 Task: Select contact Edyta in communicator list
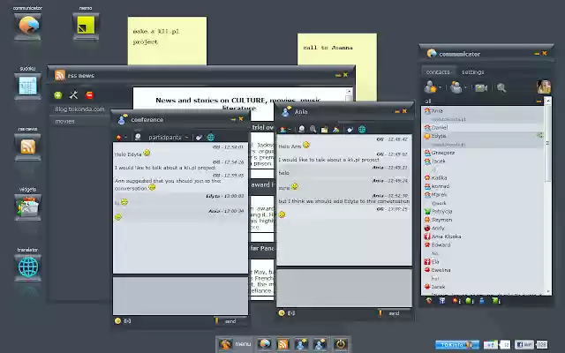click(483, 136)
